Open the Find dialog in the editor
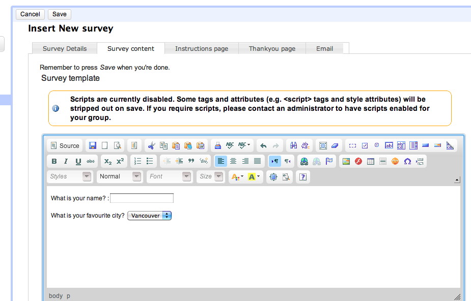The image size is (471, 301). [x=293, y=145]
